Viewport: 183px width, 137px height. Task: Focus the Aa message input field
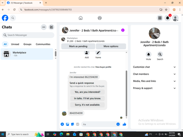(x=99, y=124)
